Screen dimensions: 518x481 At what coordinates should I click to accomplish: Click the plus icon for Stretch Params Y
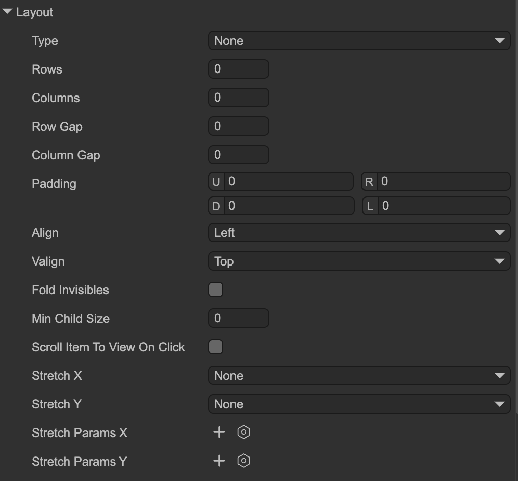coord(219,461)
